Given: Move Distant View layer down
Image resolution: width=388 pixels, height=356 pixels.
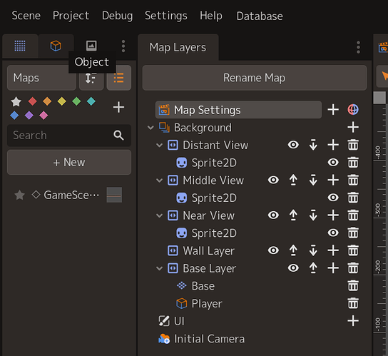Looking at the screenshot, I should click(x=313, y=145).
